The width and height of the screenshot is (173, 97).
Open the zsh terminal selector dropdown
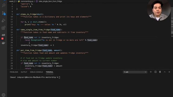(135, 72)
